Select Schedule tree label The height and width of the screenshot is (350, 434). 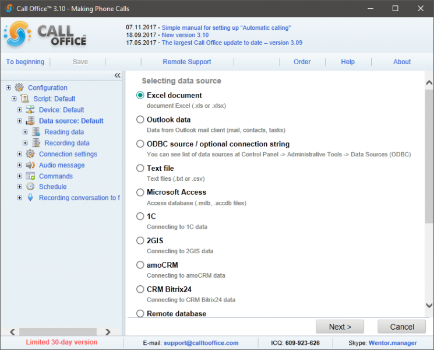pyautogui.click(x=53, y=187)
